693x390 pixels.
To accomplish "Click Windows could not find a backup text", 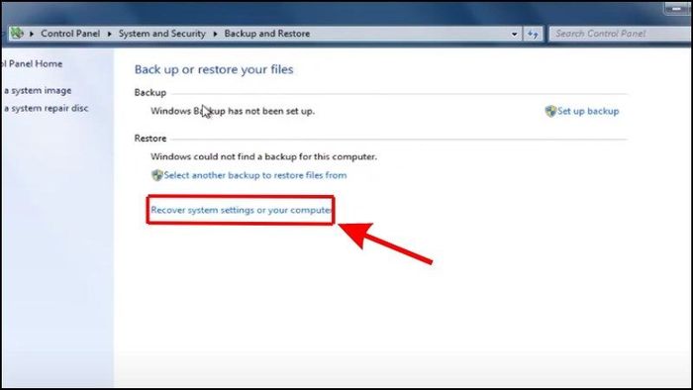I will point(264,156).
